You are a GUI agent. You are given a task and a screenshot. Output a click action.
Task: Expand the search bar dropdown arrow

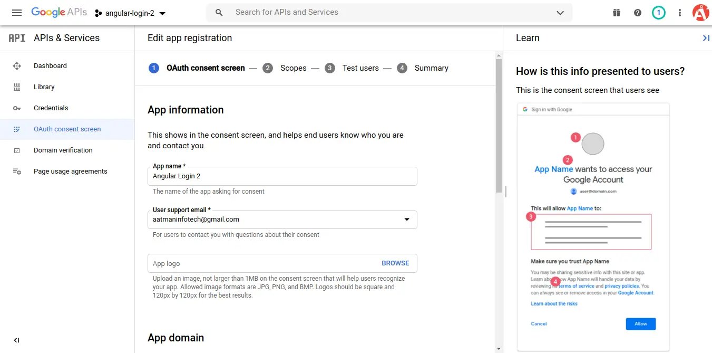[560, 13]
